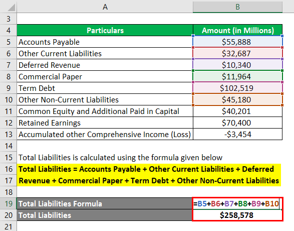Viewport: 294px width, 231px height.
Task: Click the $10,340 value cell
Action: (x=237, y=65)
